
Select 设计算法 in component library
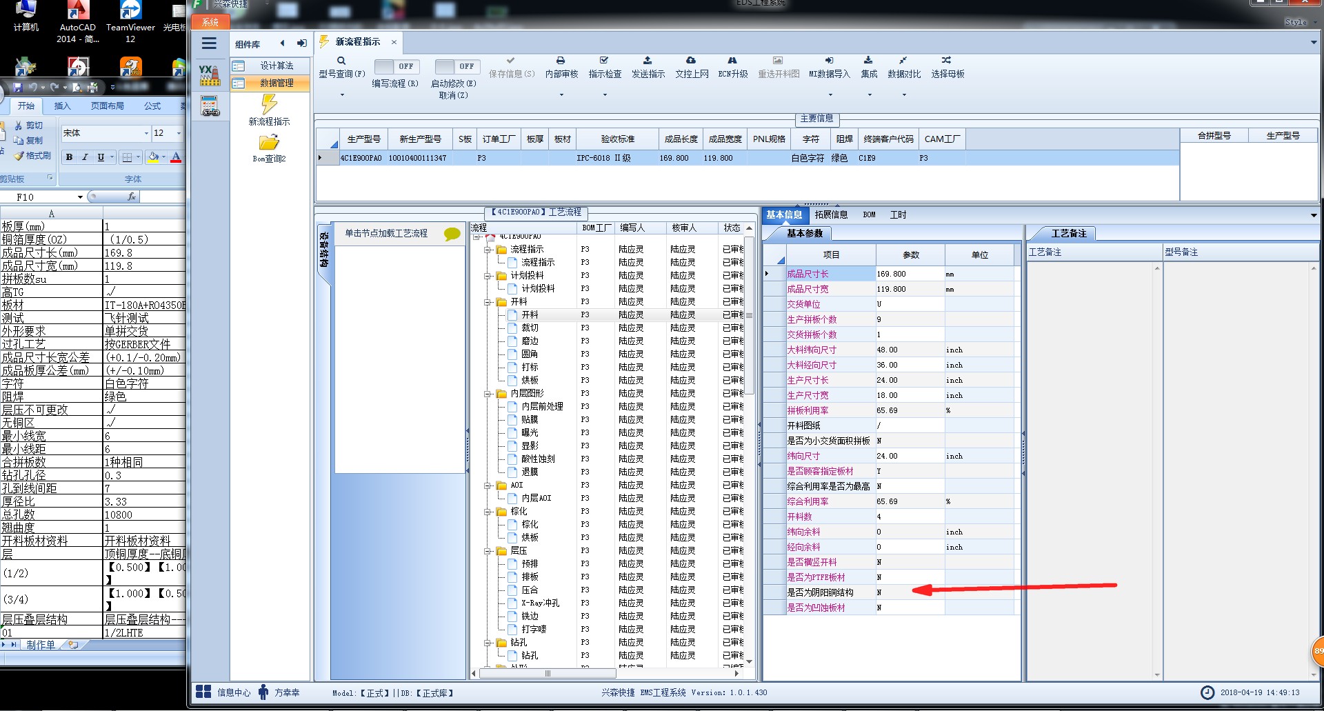270,66
